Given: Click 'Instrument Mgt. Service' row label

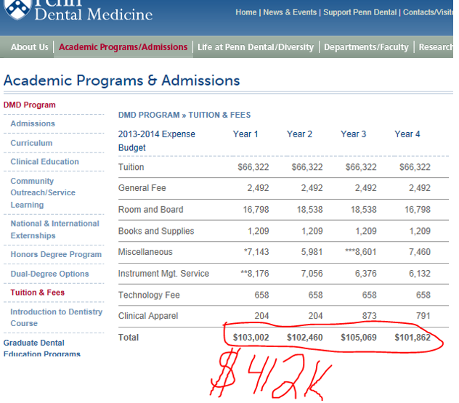Looking at the screenshot, I should click(x=163, y=273).
